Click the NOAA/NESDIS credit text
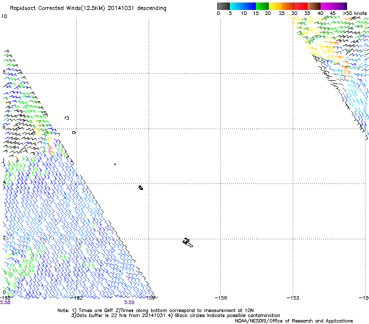Image resolution: width=369 pixels, height=324 pixels. click(x=294, y=321)
